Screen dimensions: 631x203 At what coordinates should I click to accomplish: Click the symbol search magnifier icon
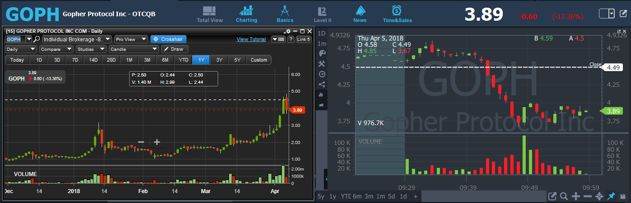tap(37, 39)
